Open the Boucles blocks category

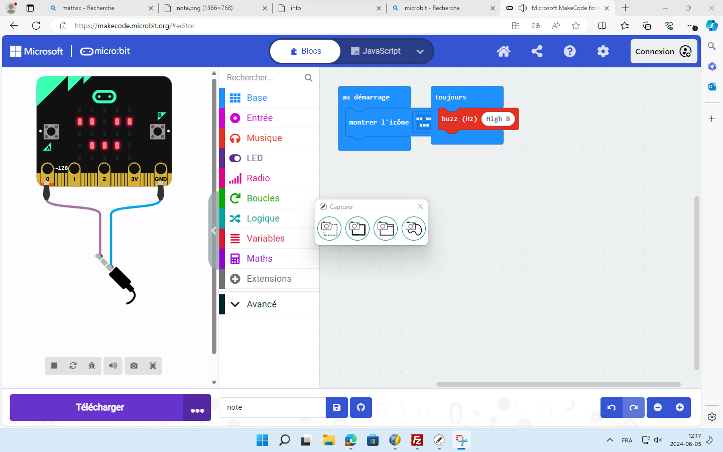269,198
